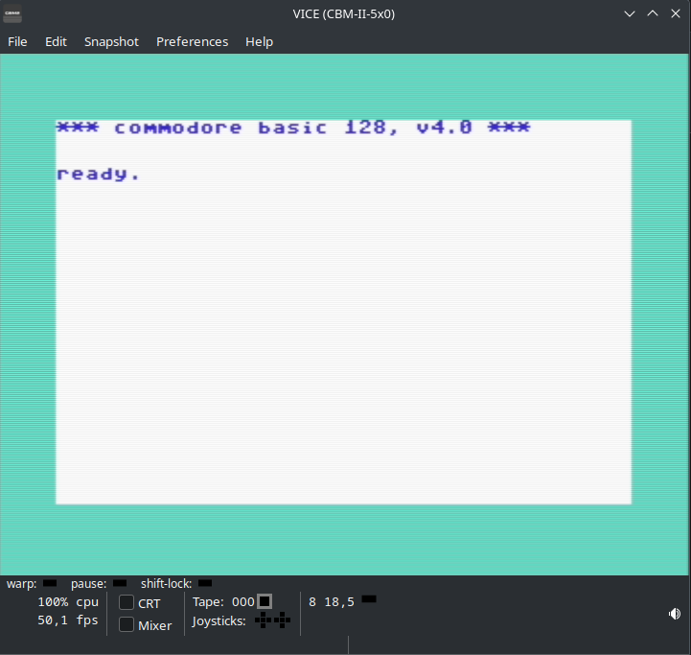The image size is (691, 655).
Task: Toggle the pause indicator
Action: [x=120, y=583]
